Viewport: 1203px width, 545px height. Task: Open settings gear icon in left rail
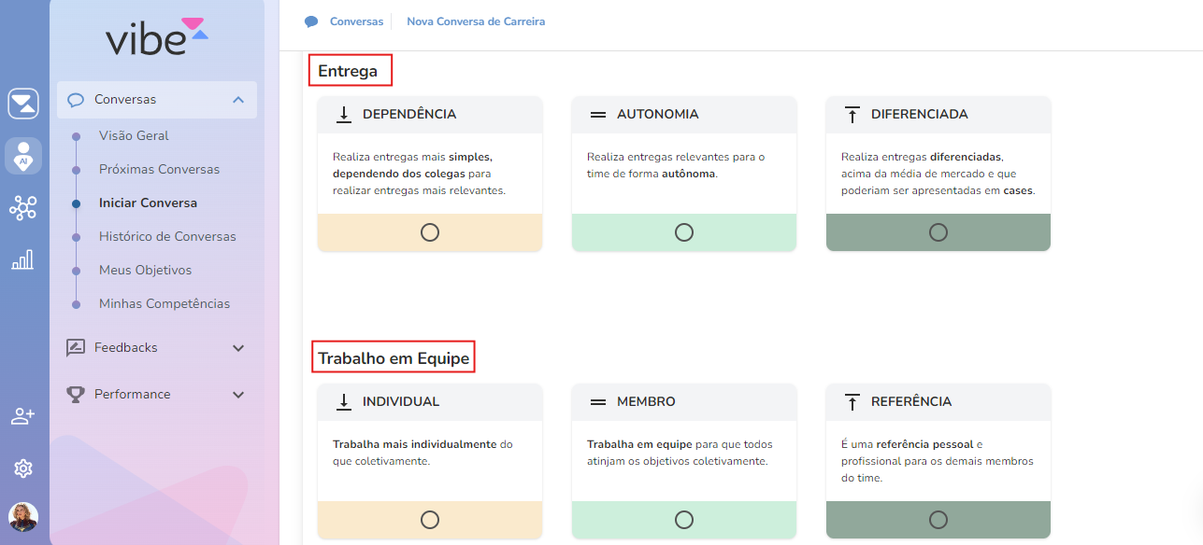tap(23, 468)
